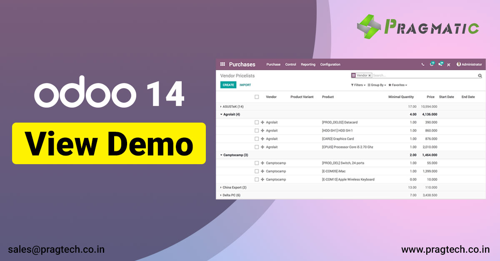
Task: Open the apps grid menu icon
Action: (222, 64)
